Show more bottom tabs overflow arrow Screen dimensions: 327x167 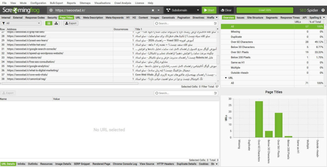[x=217, y=164]
